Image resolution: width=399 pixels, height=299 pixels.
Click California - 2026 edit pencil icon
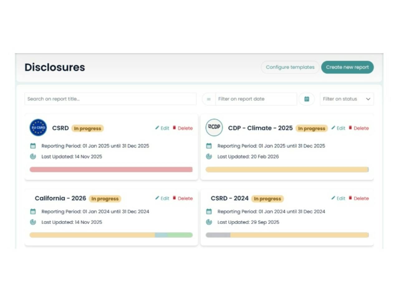[157, 198]
